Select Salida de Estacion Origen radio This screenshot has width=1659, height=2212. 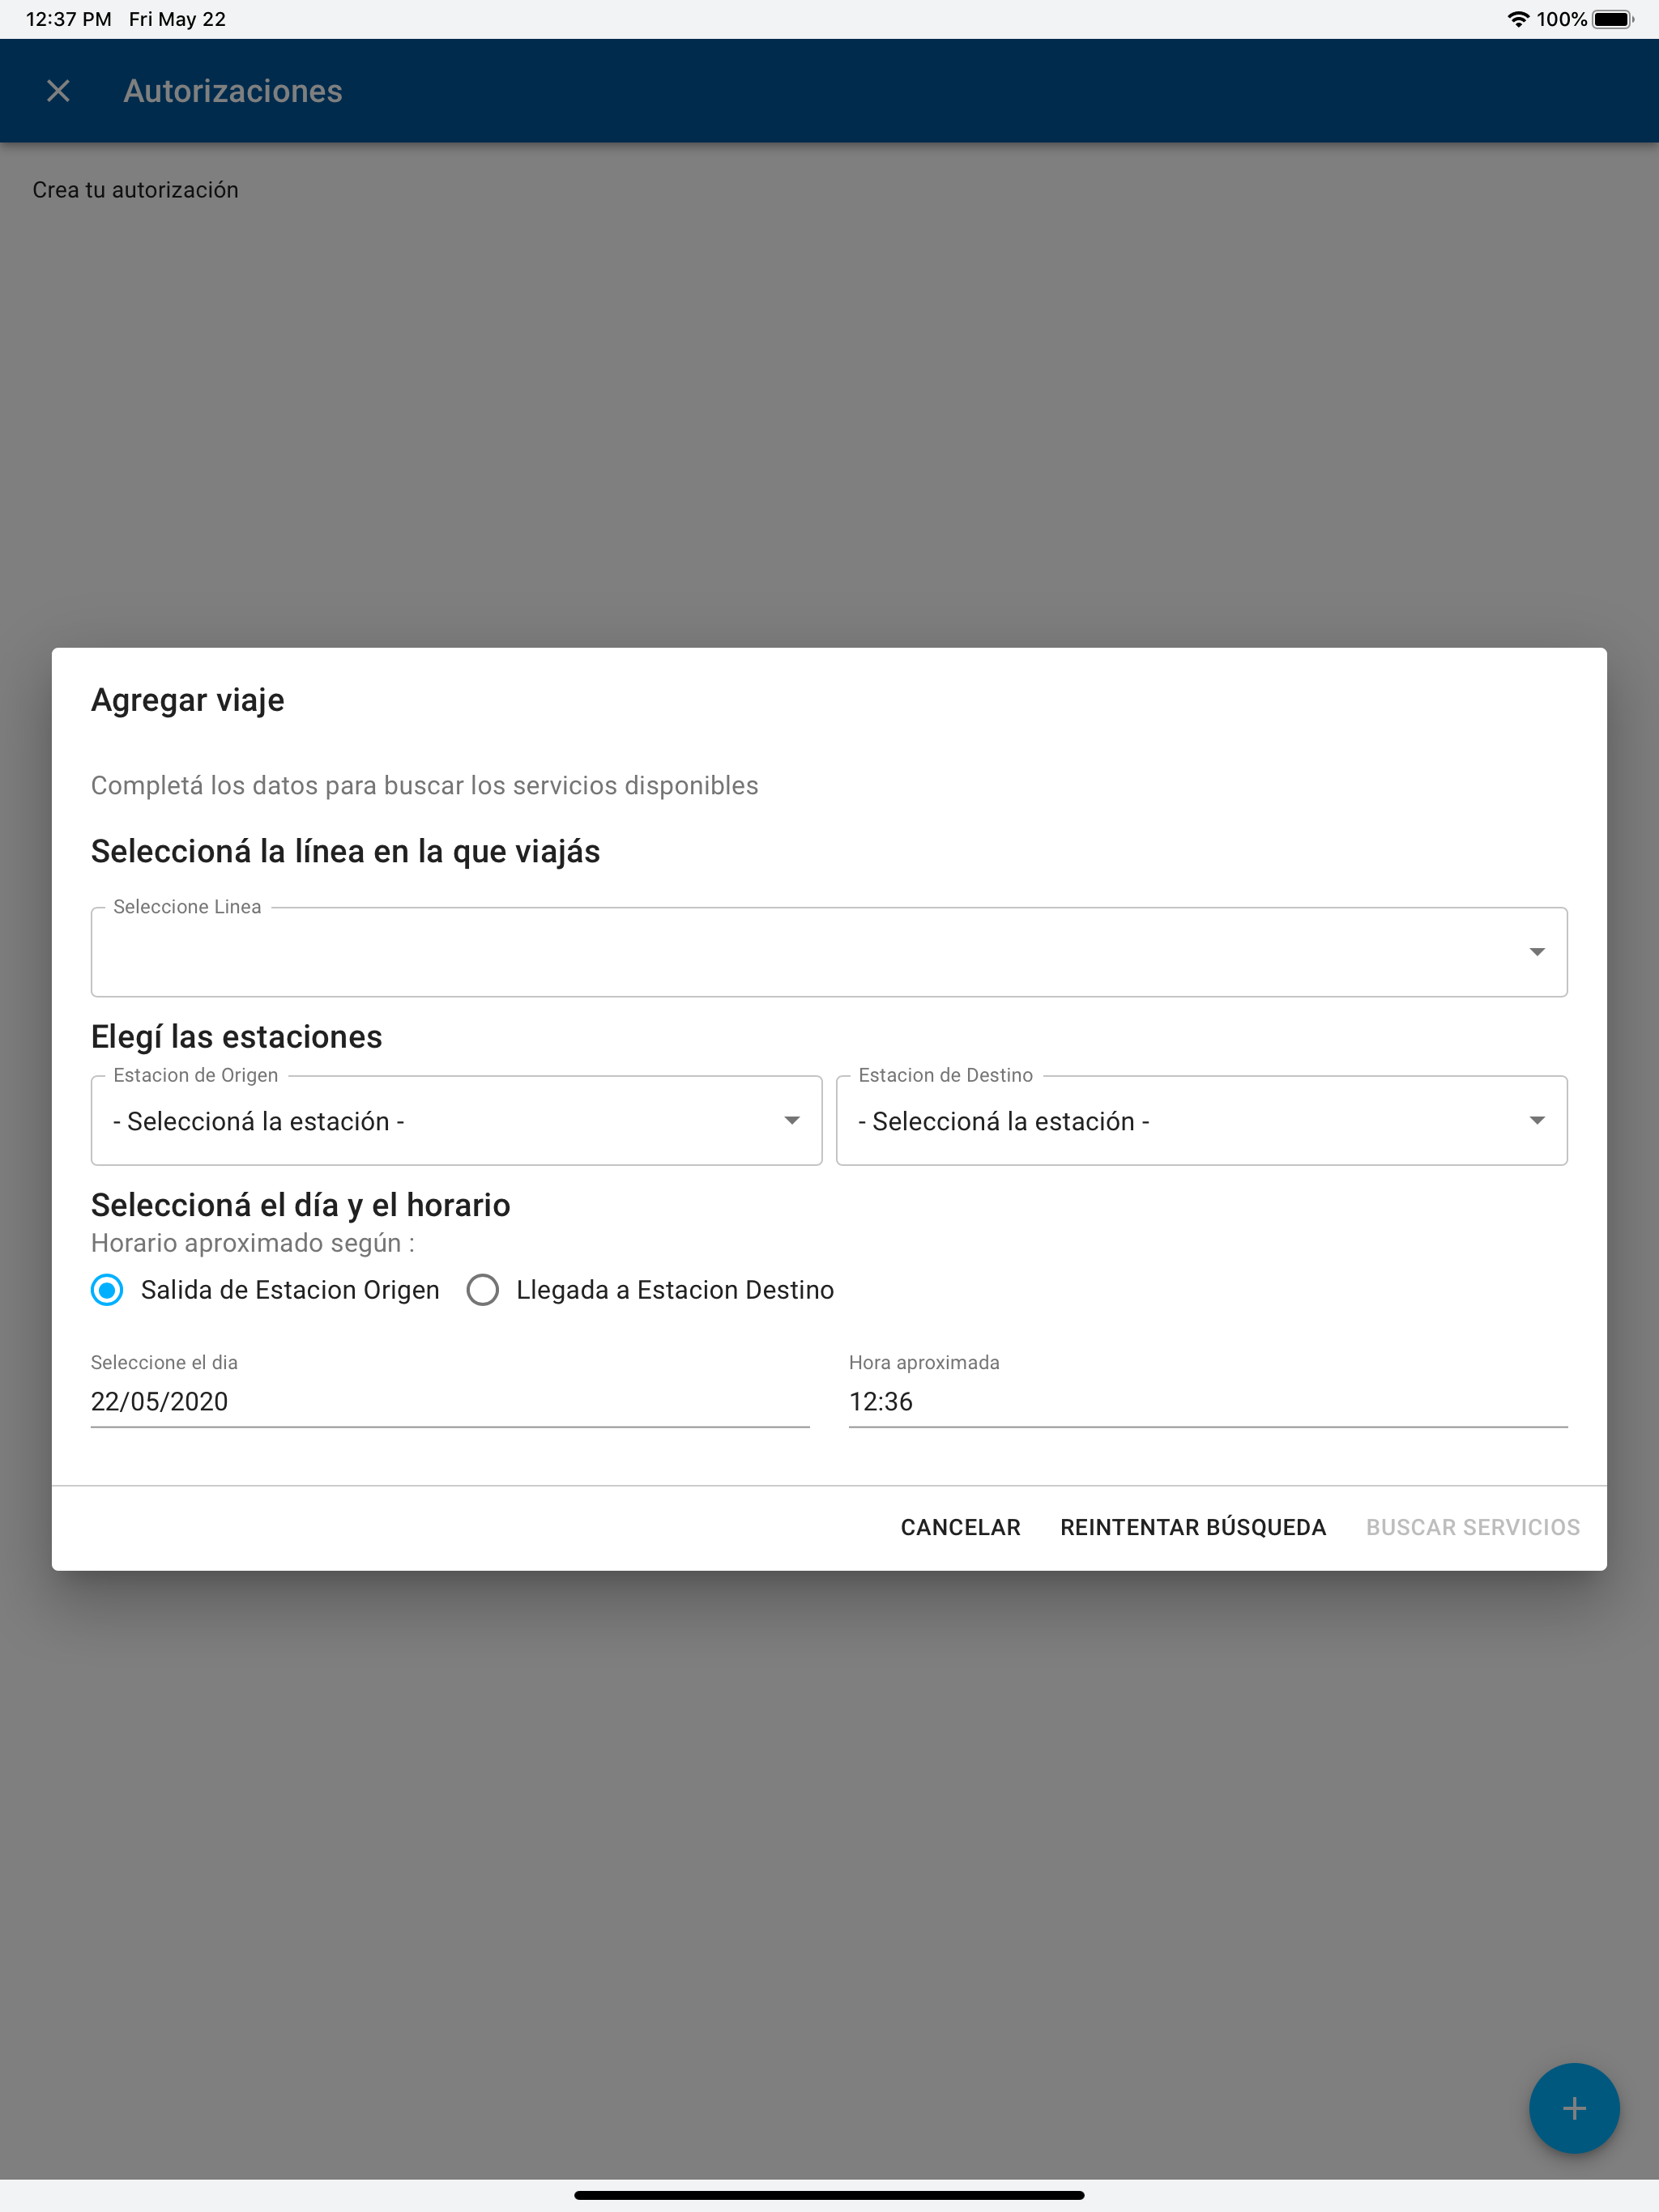pos(107,1290)
